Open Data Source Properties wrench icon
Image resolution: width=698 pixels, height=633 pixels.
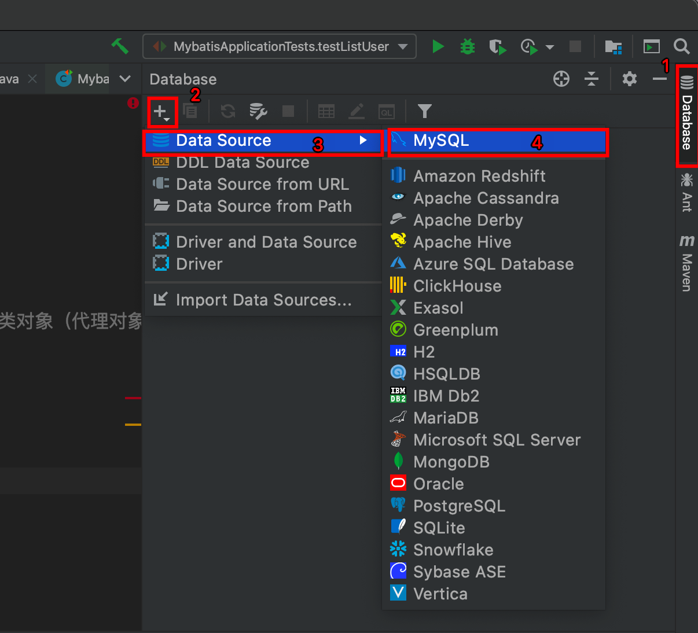[258, 111]
